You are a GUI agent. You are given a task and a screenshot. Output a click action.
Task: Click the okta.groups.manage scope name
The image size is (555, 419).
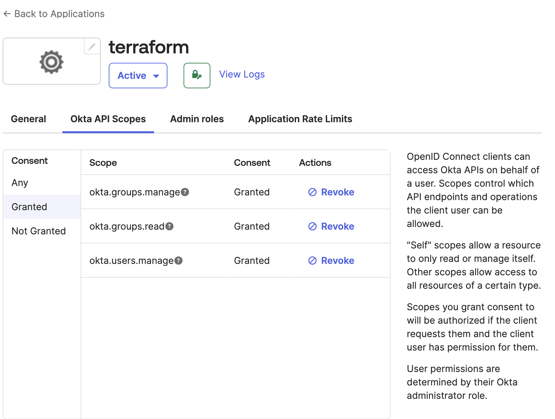135,192
